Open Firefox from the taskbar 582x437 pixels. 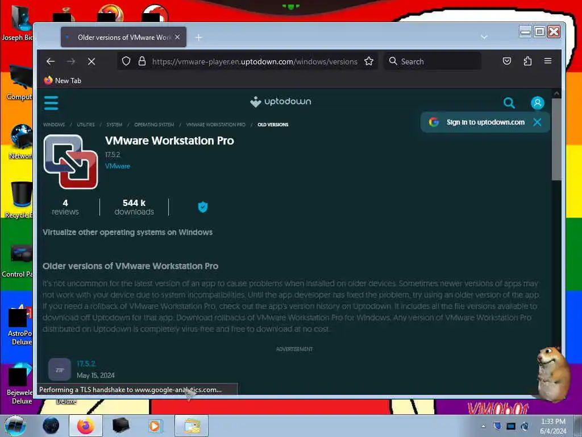[x=86, y=426]
